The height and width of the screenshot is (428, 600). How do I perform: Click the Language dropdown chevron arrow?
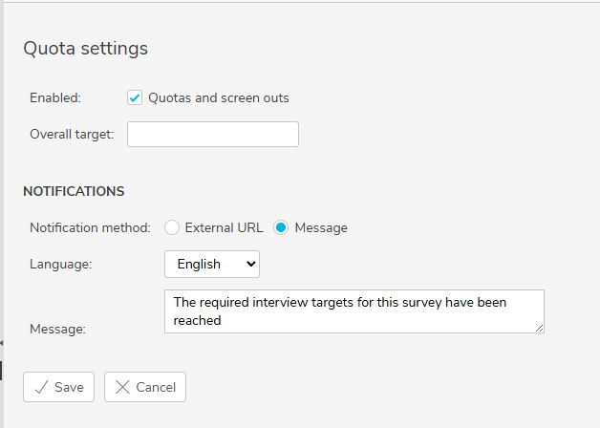point(251,264)
